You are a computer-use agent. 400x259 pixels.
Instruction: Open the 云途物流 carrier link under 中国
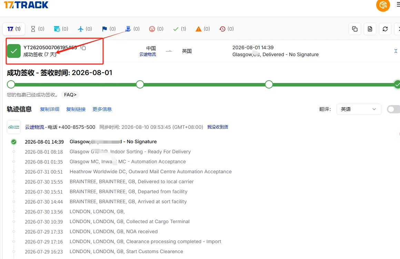pos(148,54)
